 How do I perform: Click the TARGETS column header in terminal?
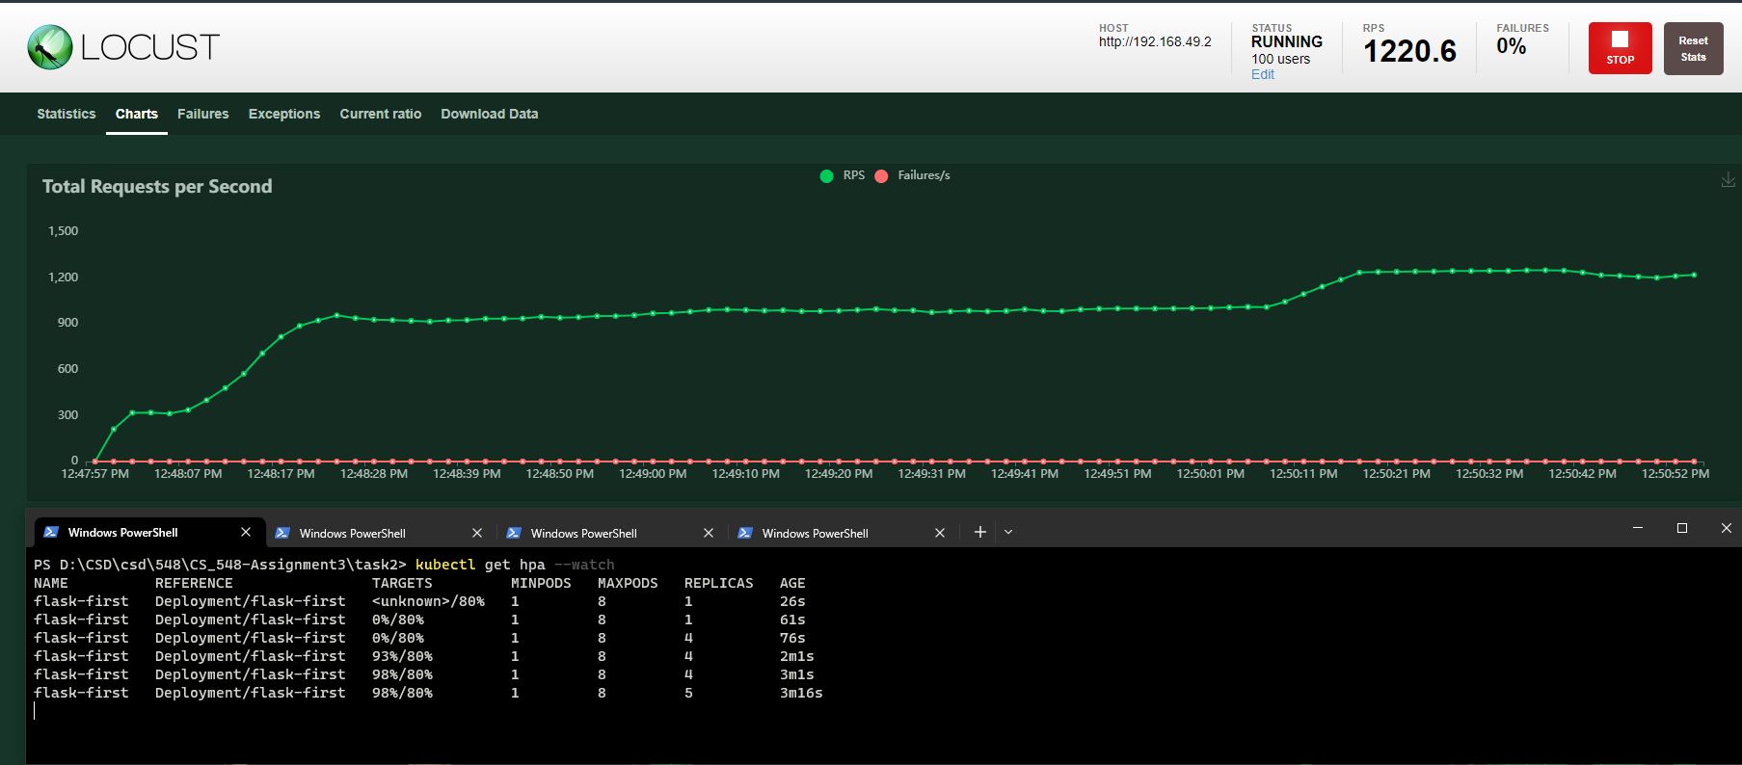click(402, 583)
